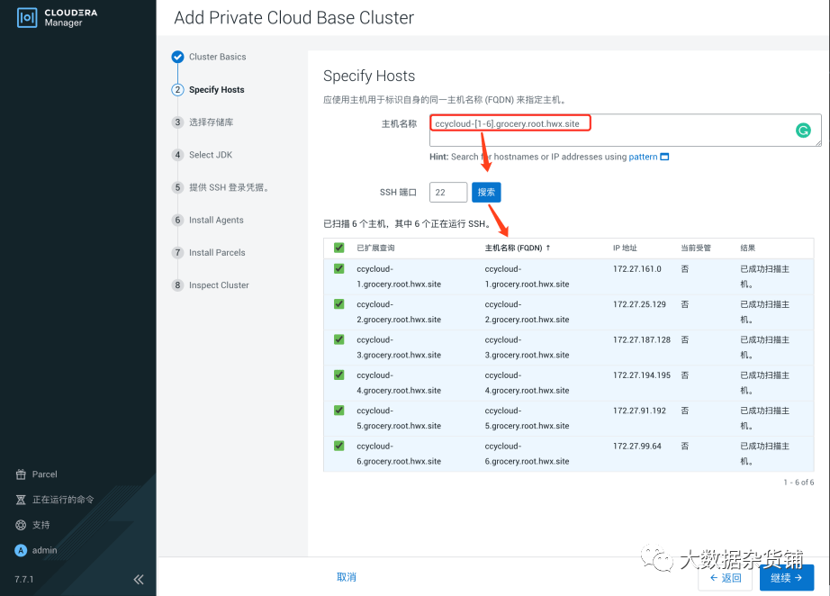Uncheck host ccycloud-2.grocery.root.hwx.site

[x=339, y=304]
